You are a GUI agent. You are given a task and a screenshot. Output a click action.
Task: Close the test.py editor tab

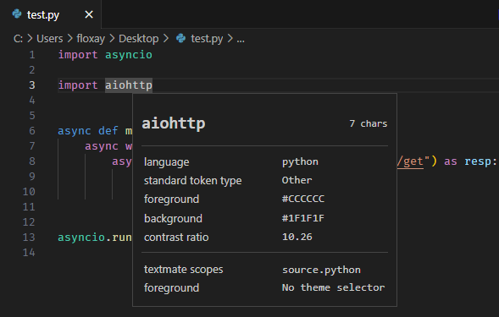pos(89,14)
